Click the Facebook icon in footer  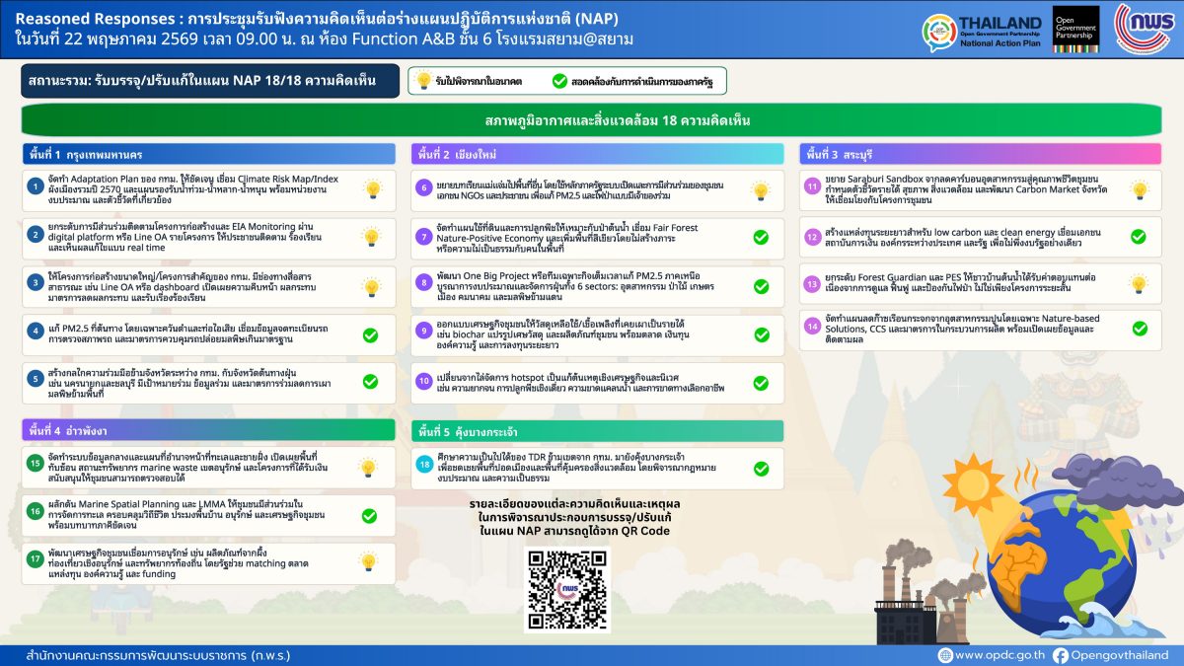(x=1061, y=655)
